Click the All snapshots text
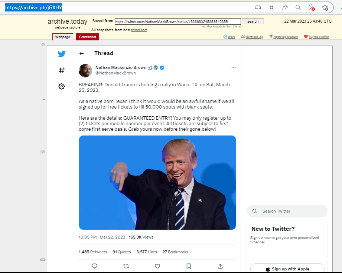This screenshot has height=273, width=342. point(102,30)
